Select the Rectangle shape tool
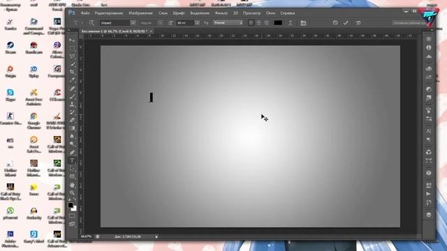Image resolution: width=447 pixels, height=251 pixels. pyautogui.click(x=72, y=176)
